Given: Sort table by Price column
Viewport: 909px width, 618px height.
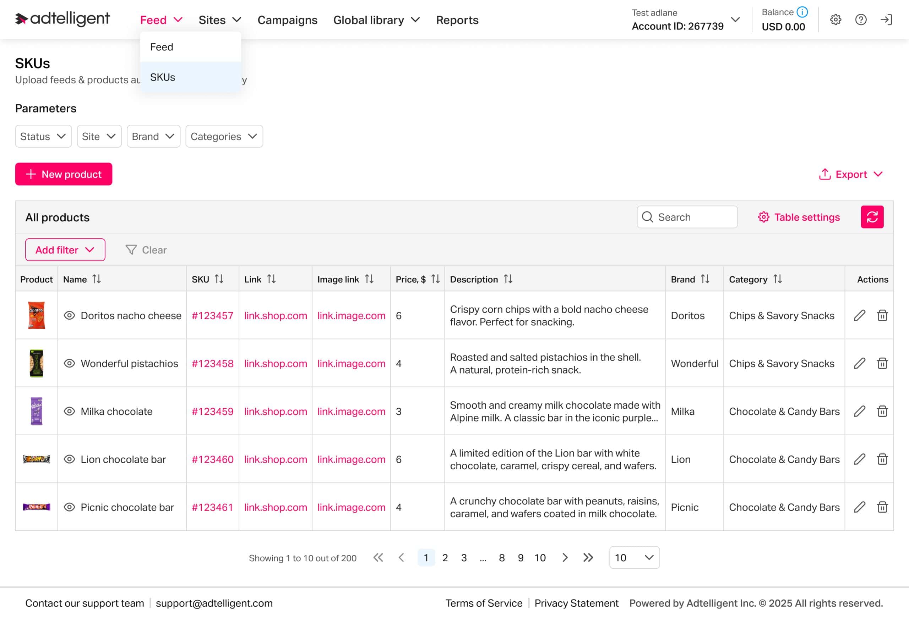Looking at the screenshot, I should click(435, 279).
